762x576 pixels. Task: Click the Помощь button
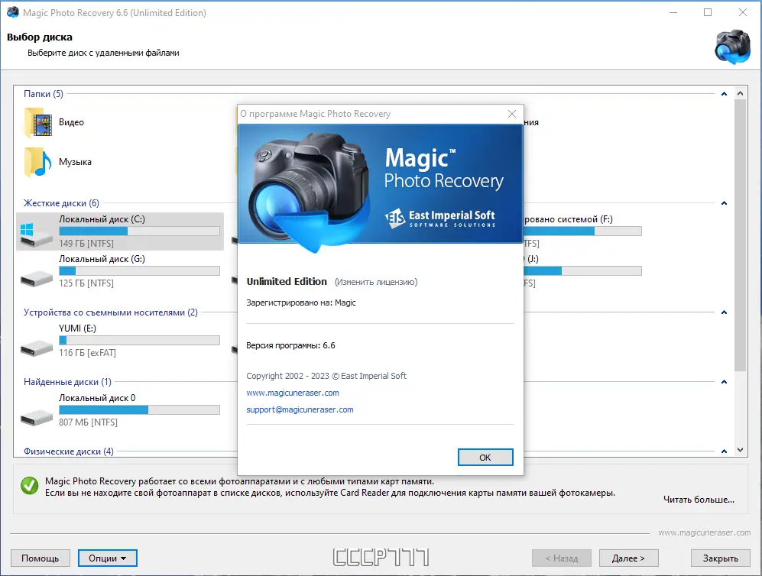tap(41, 558)
